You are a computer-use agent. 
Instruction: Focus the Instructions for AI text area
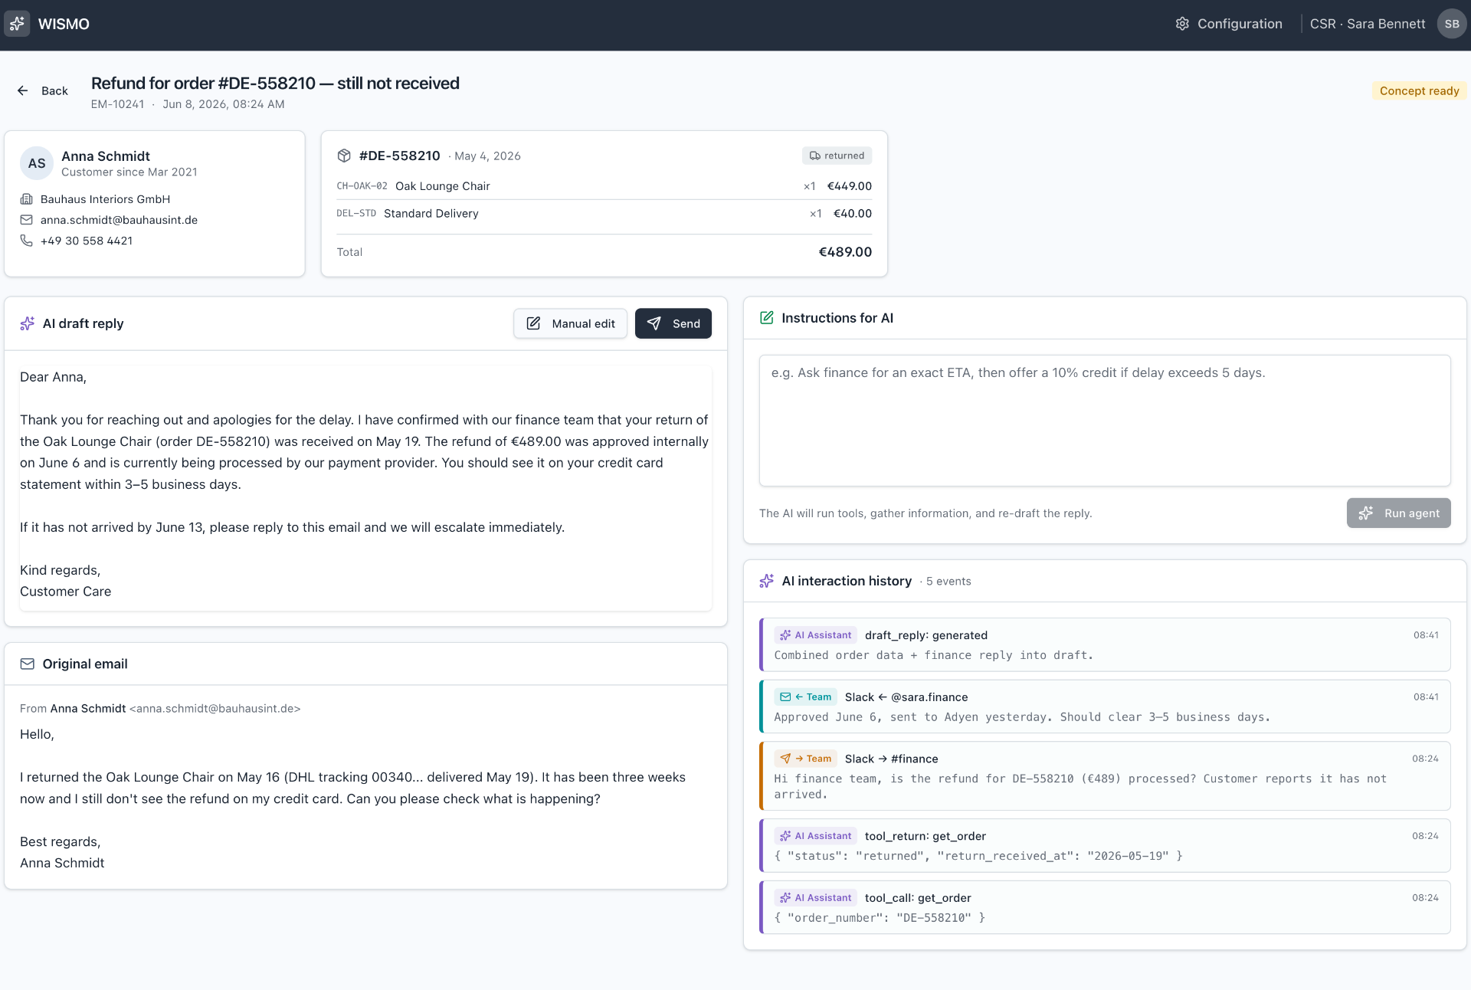click(x=1105, y=421)
